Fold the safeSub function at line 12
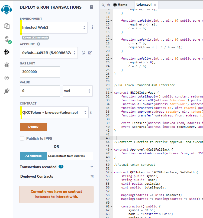The image size is (203, 218). pyautogui.click(x=111, y=21)
